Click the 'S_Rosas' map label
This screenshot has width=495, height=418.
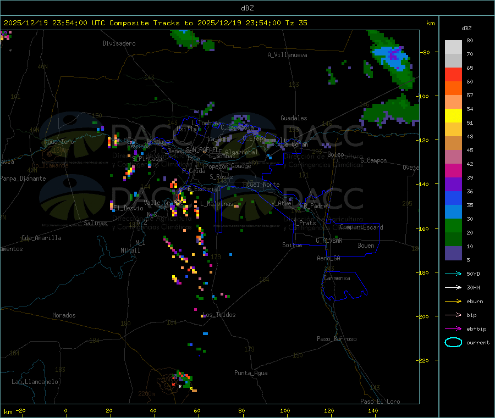[221, 177]
